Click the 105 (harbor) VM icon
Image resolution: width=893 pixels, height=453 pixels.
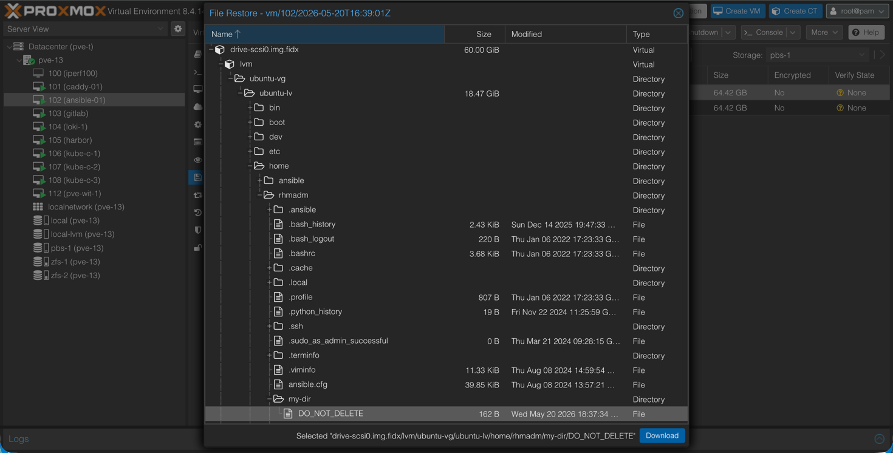(x=39, y=140)
